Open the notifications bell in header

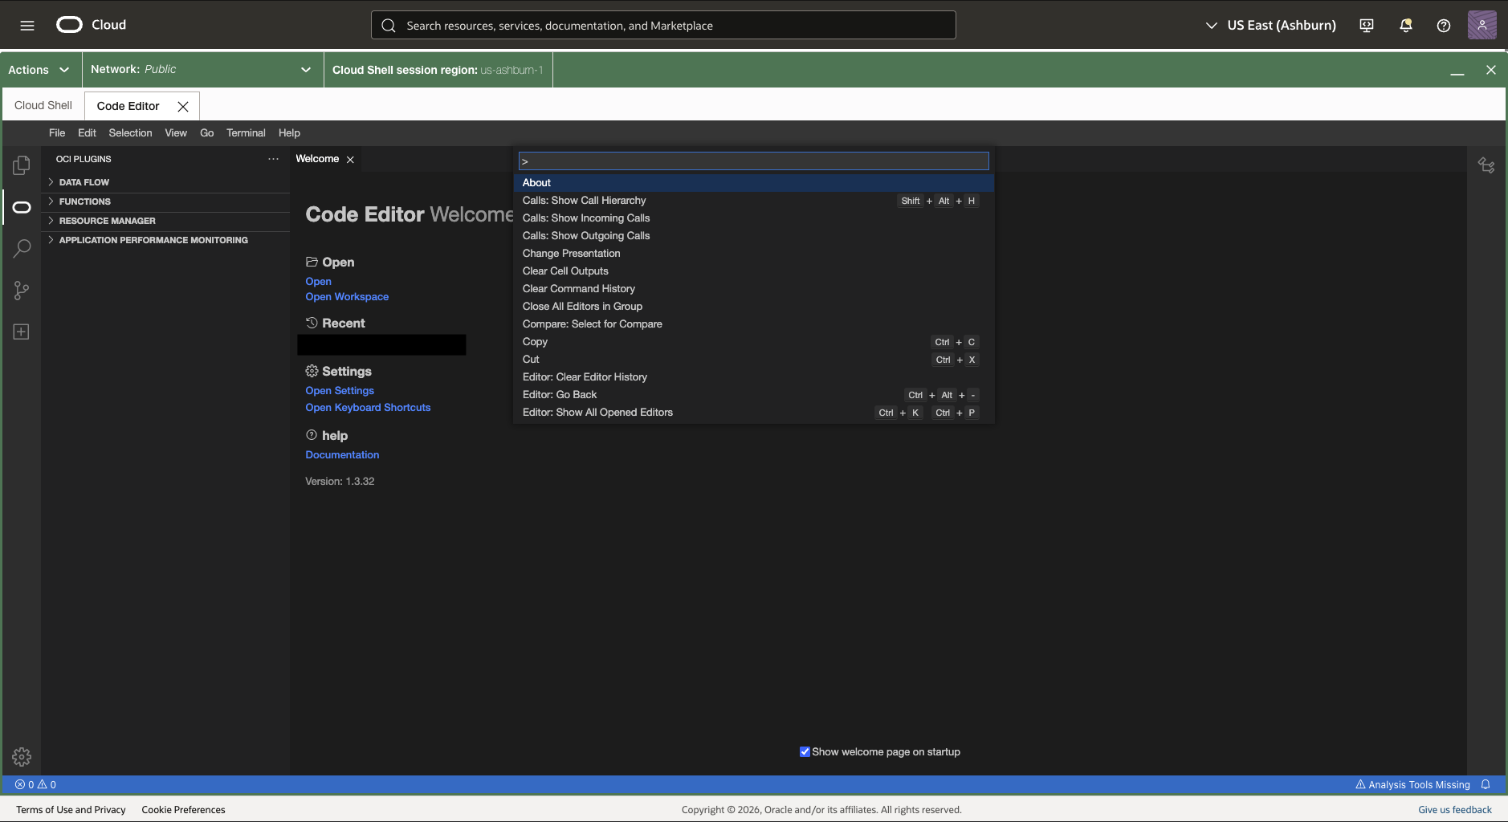coord(1405,26)
